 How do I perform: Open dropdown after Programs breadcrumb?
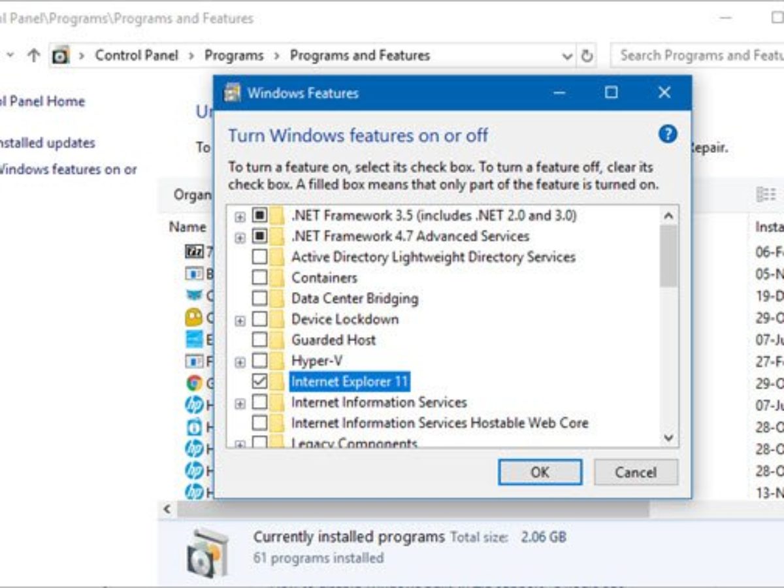pyautogui.click(x=276, y=56)
